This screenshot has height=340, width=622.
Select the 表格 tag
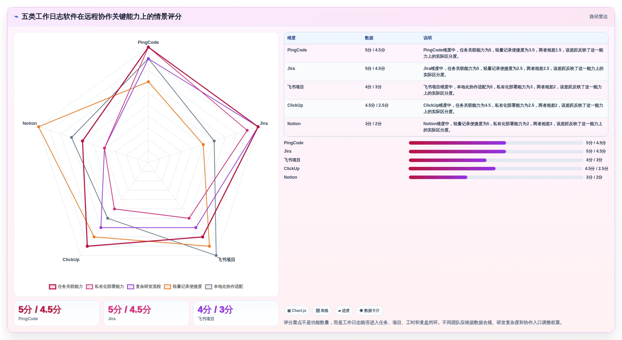tap(322, 311)
